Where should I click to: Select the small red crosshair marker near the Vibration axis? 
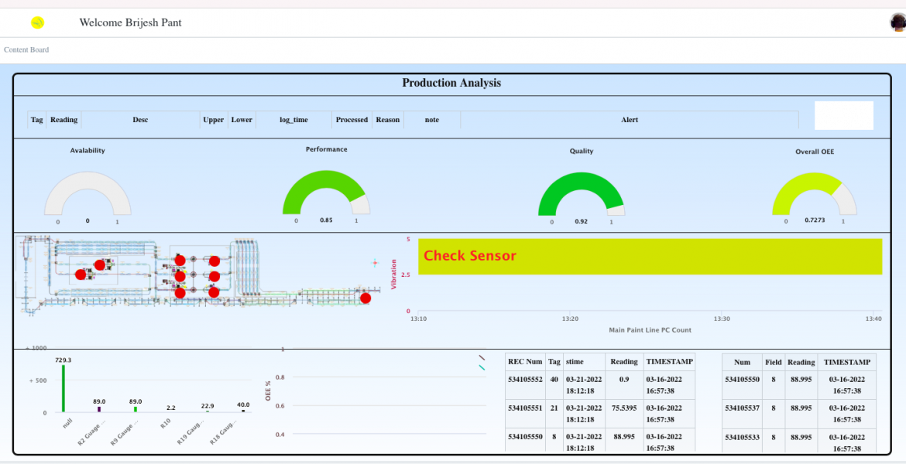pyautogui.click(x=376, y=263)
